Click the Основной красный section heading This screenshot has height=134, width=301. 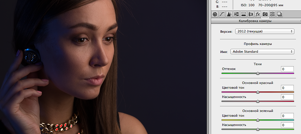click(x=258, y=83)
